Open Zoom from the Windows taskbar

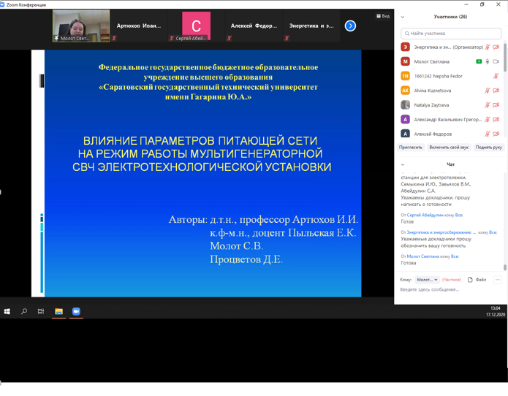[x=76, y=311]
